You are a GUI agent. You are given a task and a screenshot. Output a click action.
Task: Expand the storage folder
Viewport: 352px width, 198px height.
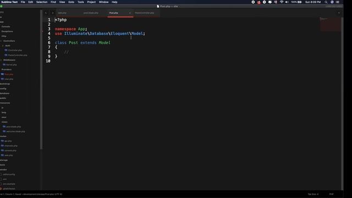(x=4, y=160)
